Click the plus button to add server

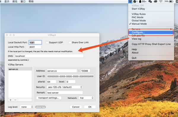tap(11, 100)
